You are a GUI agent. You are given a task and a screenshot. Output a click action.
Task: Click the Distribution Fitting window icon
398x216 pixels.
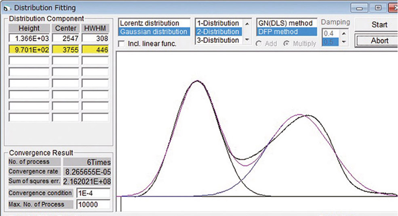(7, 8)
